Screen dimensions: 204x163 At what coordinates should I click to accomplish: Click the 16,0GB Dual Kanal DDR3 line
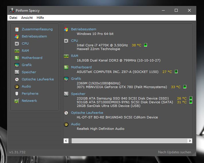tap(119, 60)
